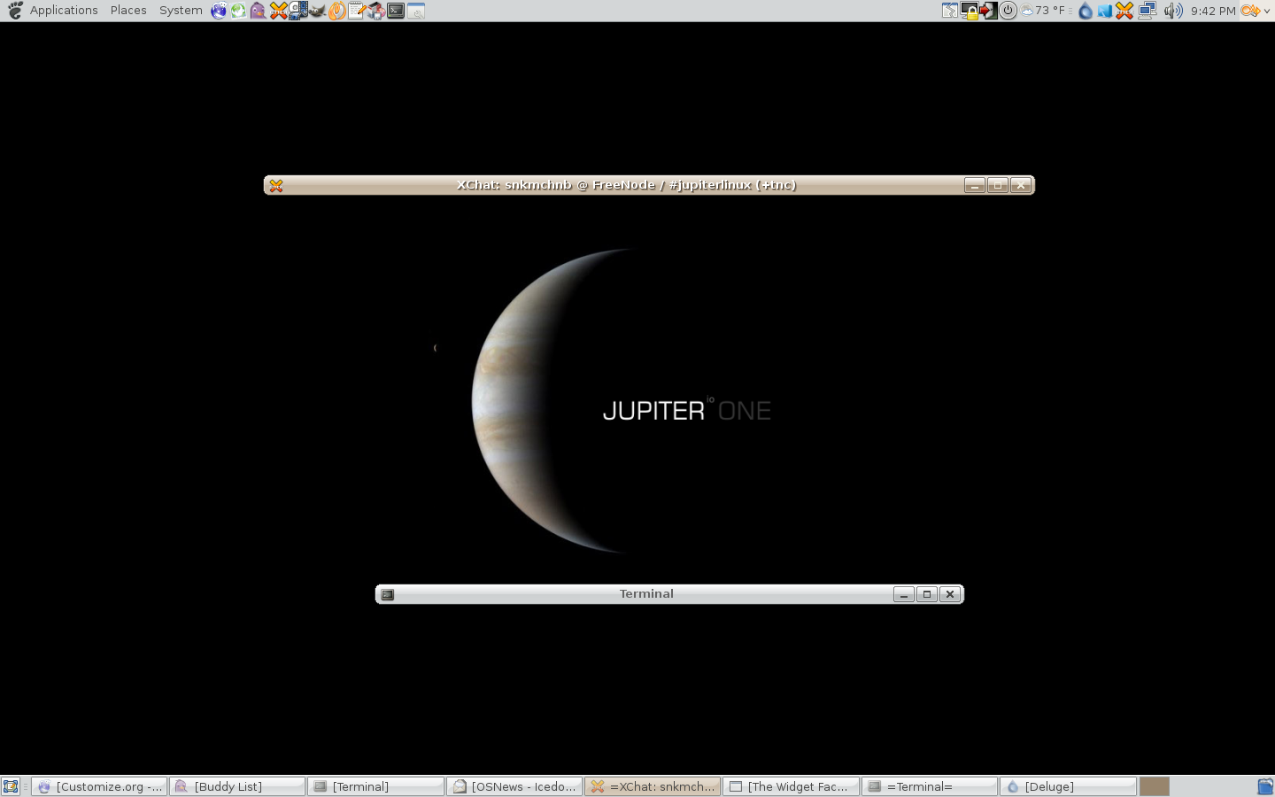Launch XChat from the top panel launchers
Image resolution: width=1275 pixels, height=797 pixels.
[278, 11]
